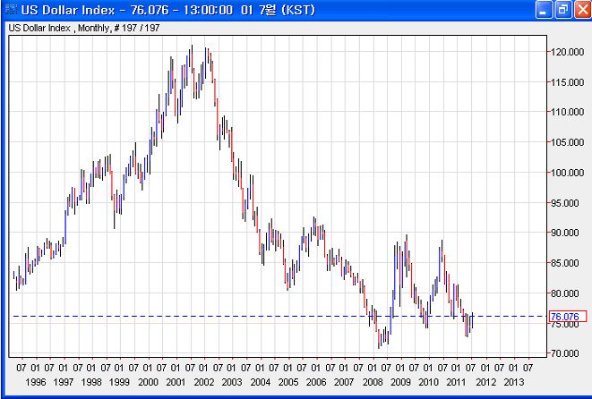592x399 pixels.
Task: Close the US Dollar Index chart window
Action: [582, 10]
